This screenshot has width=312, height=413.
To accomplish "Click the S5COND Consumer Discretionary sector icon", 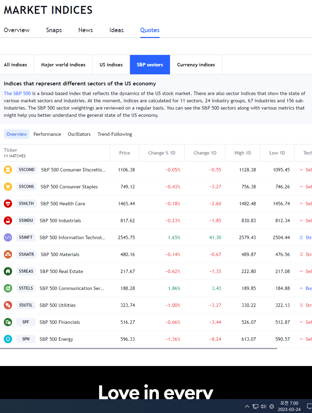I will click(8, 170).
